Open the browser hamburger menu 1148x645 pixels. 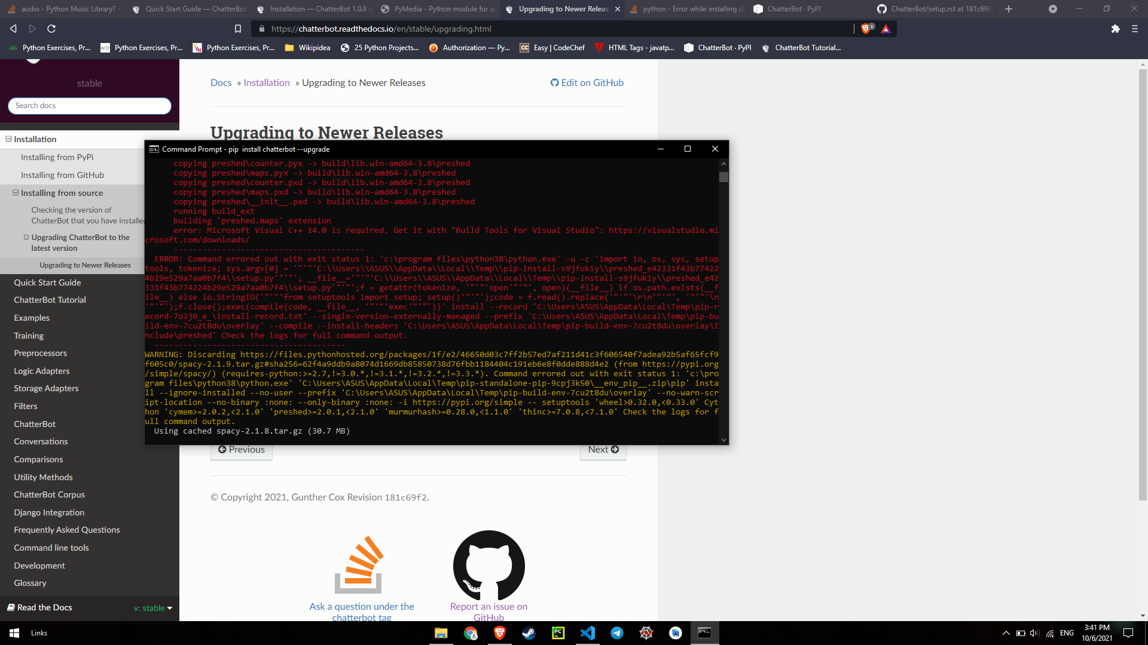(x=1135, y=29)
